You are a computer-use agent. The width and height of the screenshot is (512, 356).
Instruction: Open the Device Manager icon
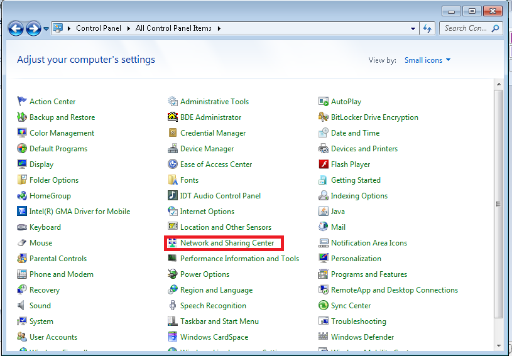pyautogui.click(x=172, y=148)
